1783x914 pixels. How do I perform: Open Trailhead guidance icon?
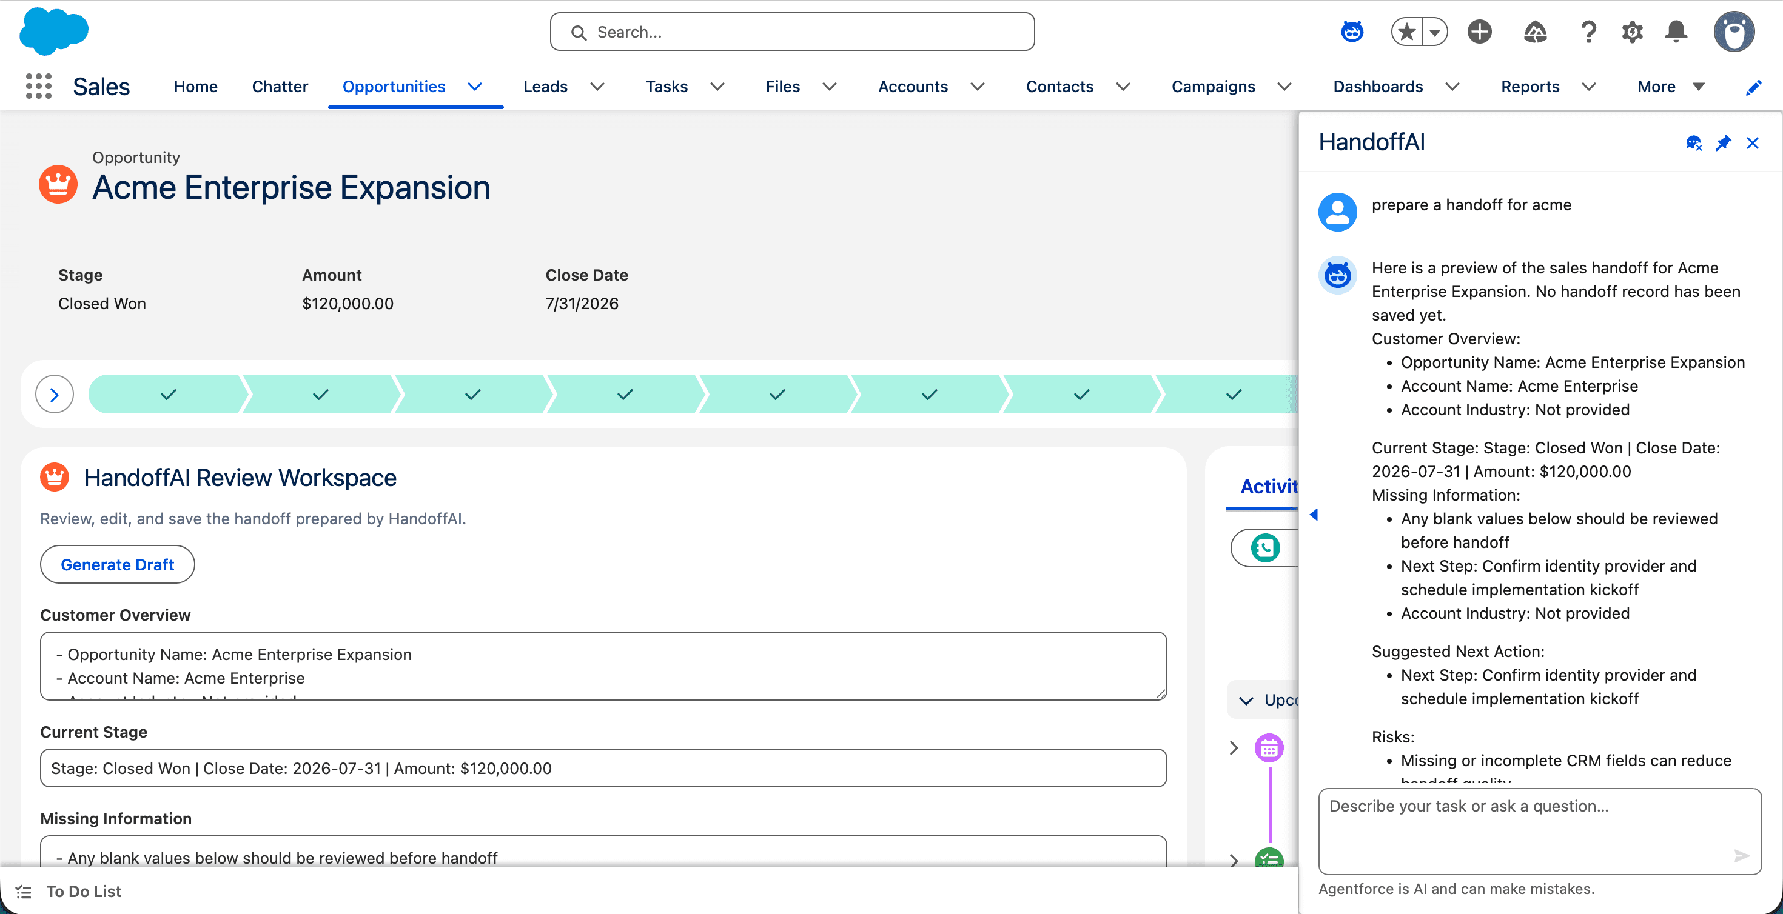1534,32
